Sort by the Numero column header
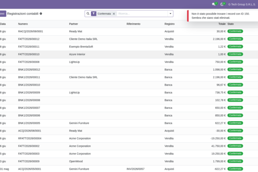The image size is (258, 172). (x=23, y=24)
